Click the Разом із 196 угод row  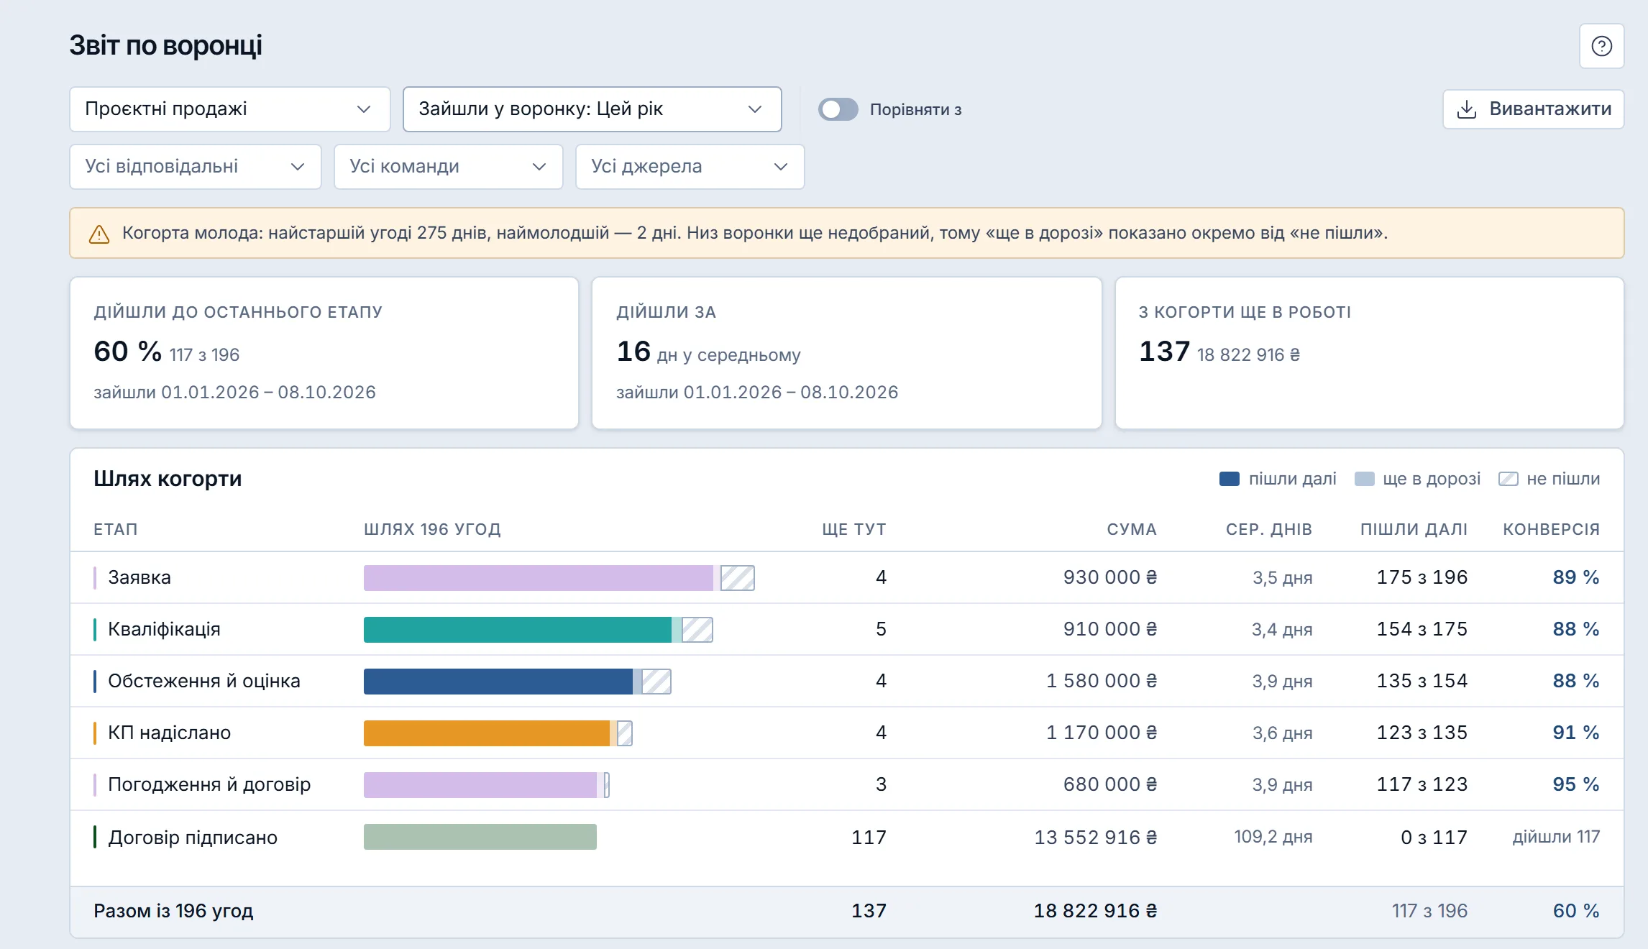coord(847,912)
